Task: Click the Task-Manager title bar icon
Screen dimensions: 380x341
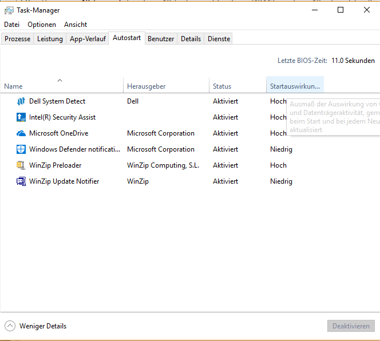Action: click(9, 10)
